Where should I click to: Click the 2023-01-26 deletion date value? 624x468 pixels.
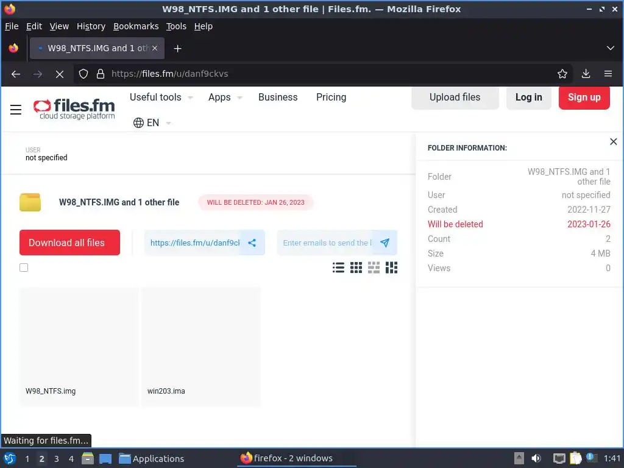point(589,224)
